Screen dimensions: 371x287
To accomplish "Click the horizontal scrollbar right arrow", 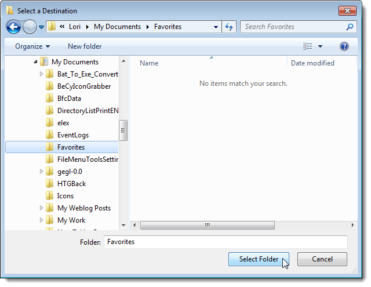I will (x=352, y=225).
